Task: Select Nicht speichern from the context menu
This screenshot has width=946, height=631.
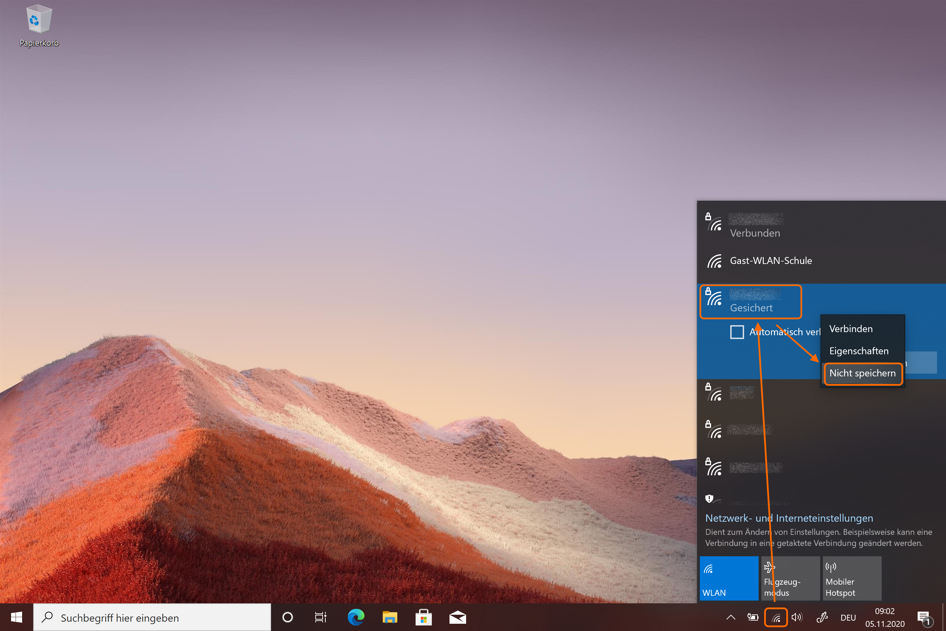Action: coord(862,374)
